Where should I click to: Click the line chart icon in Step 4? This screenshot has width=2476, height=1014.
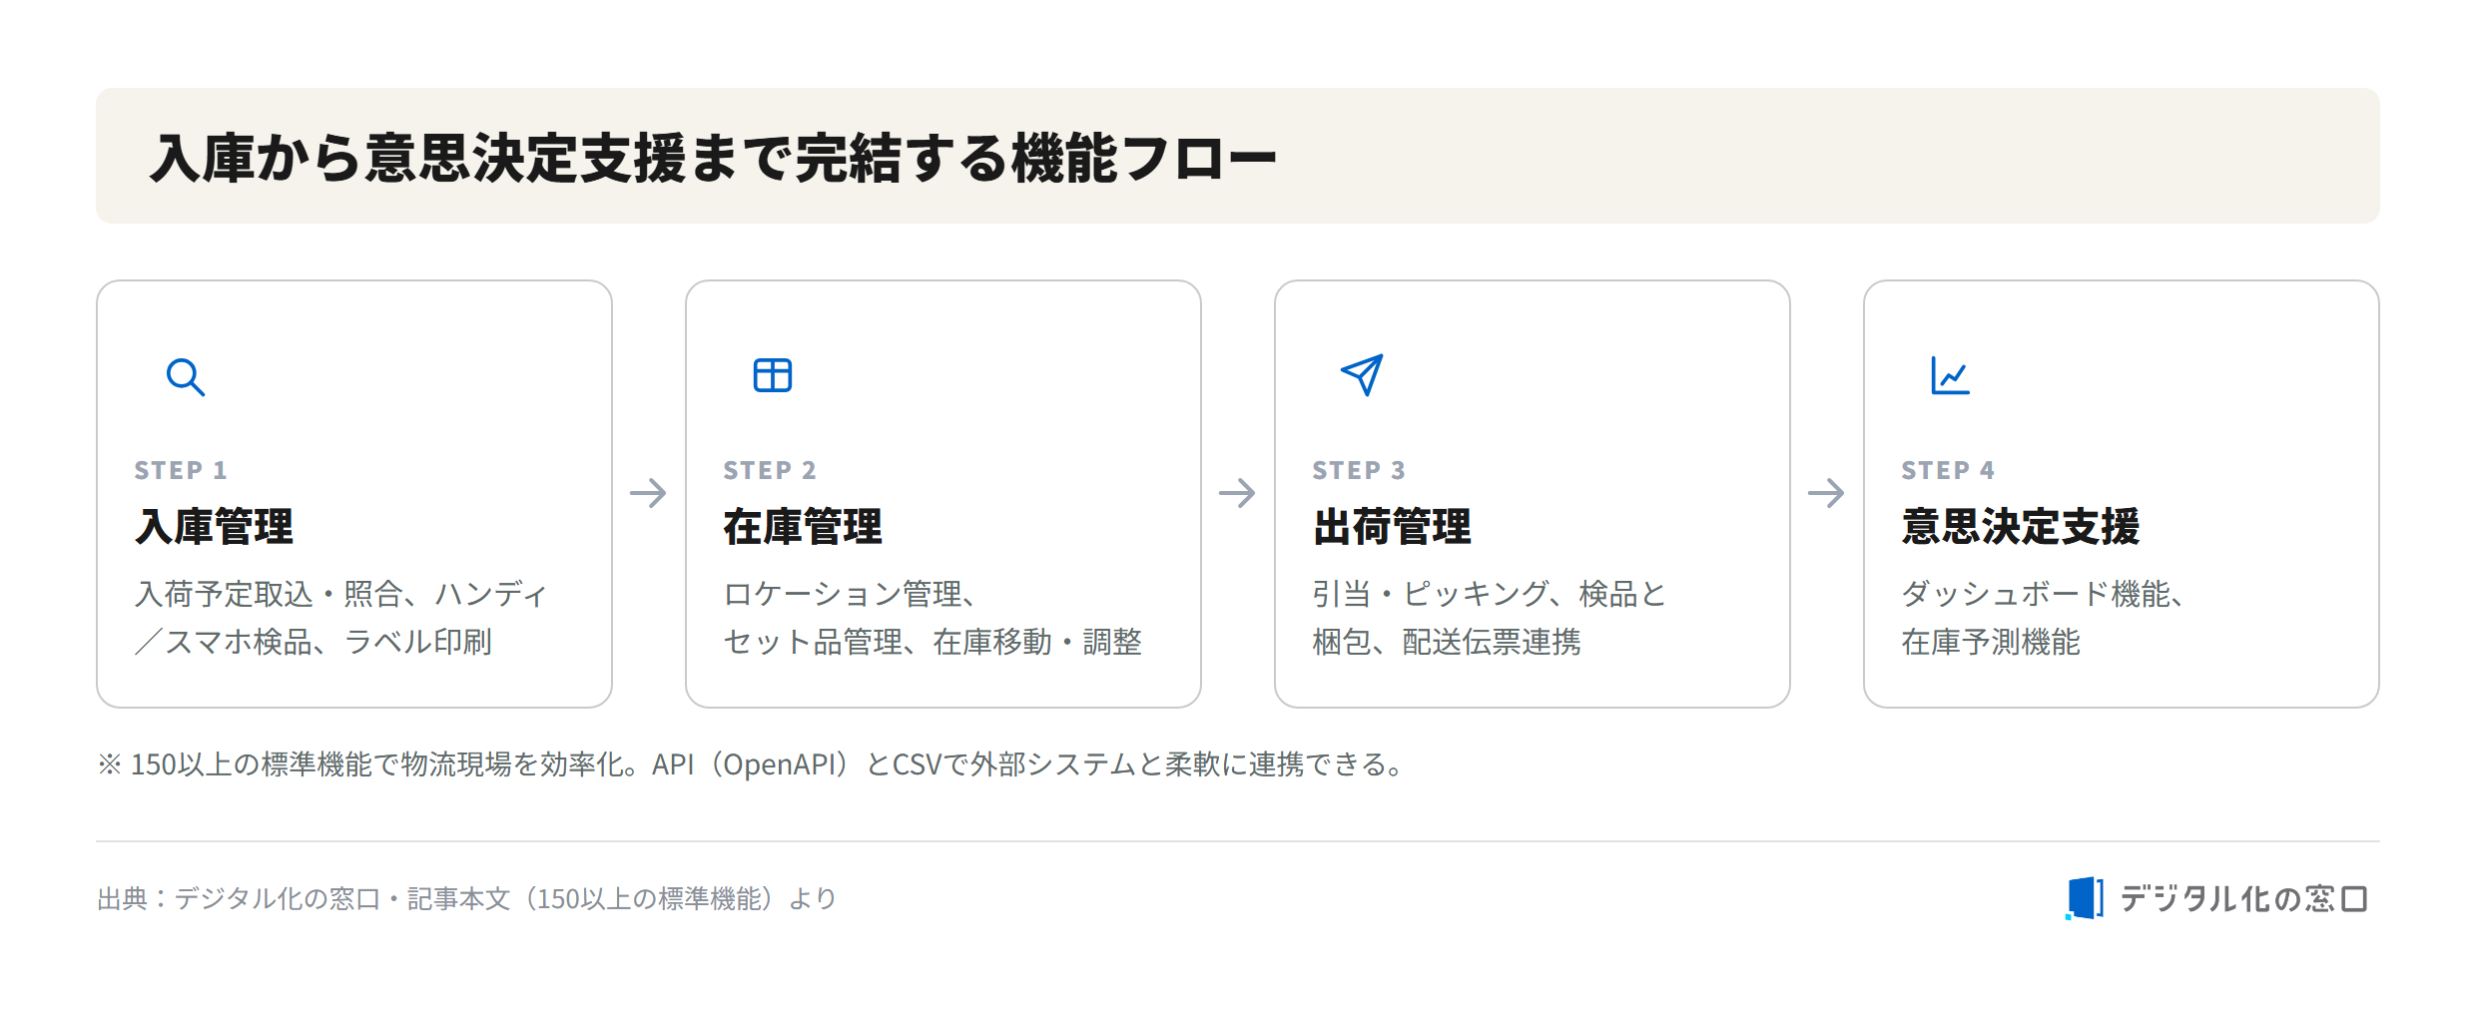coord(1950,375)
